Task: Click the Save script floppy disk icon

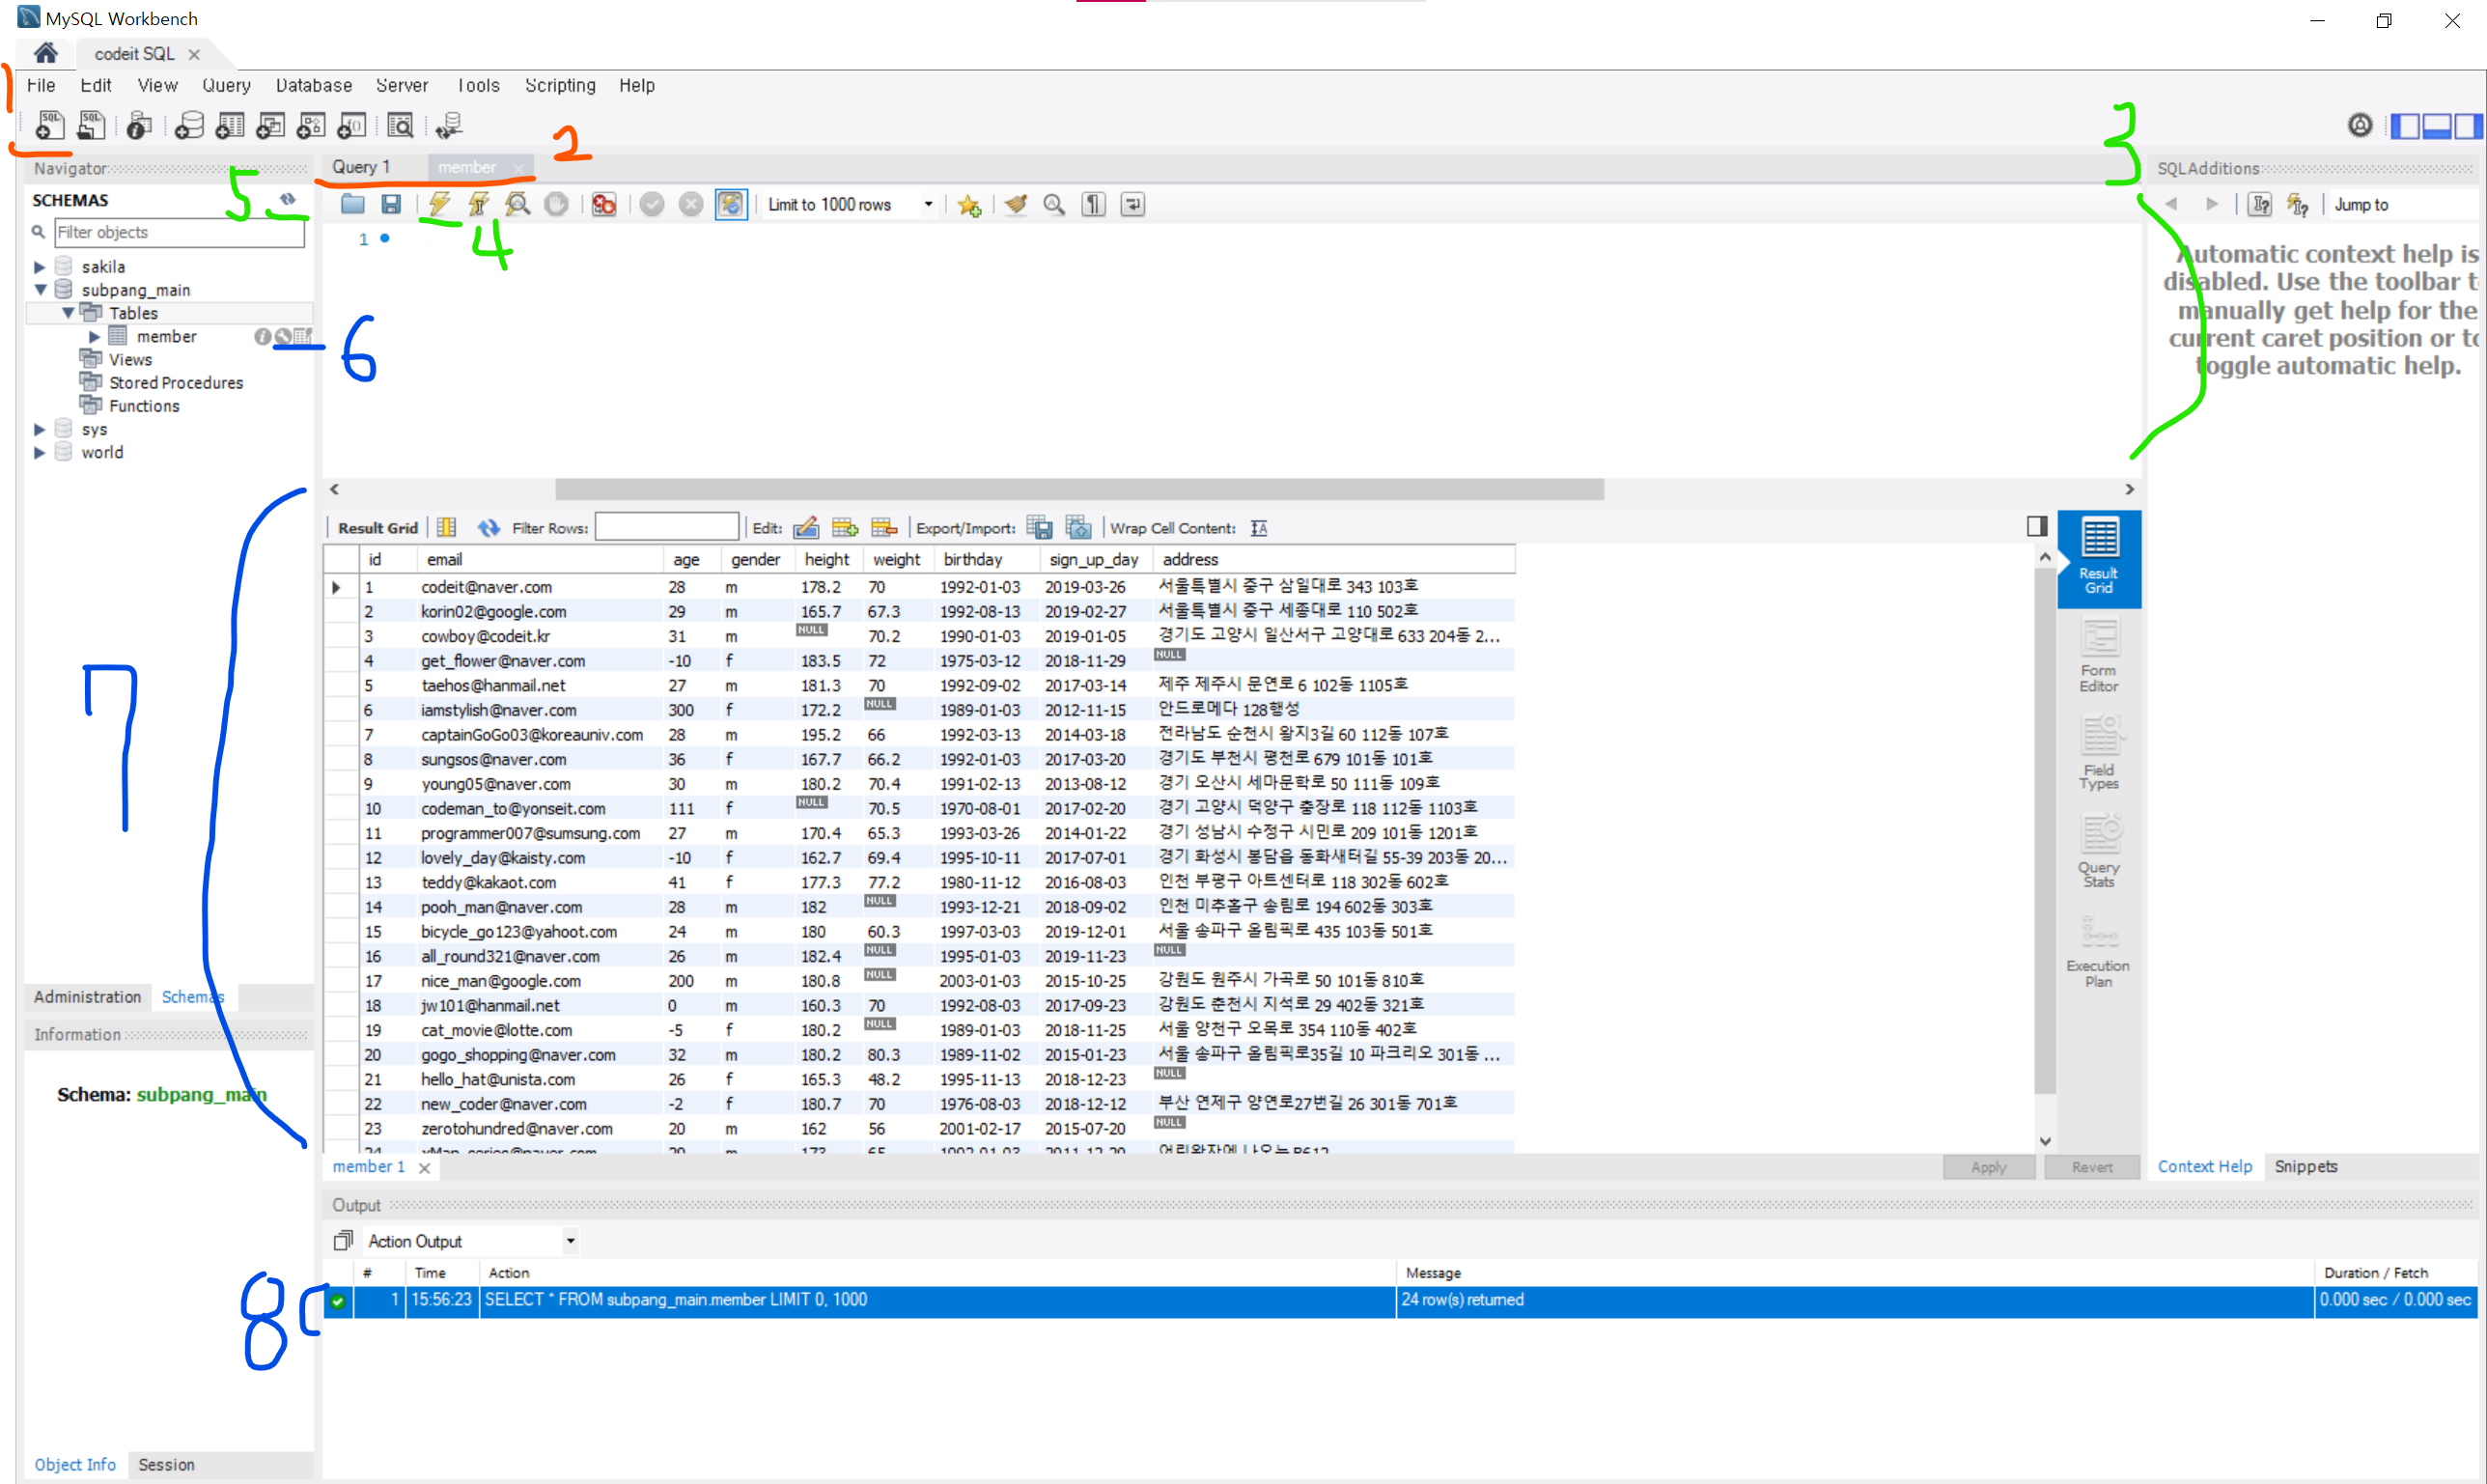Action: (391, 204)
